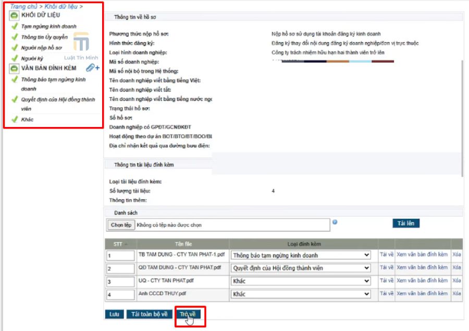The width and height of the screenshot is (469, 331).
Task: Open the Thông tin Ủy quyền data block
Action: pos(44,37)
